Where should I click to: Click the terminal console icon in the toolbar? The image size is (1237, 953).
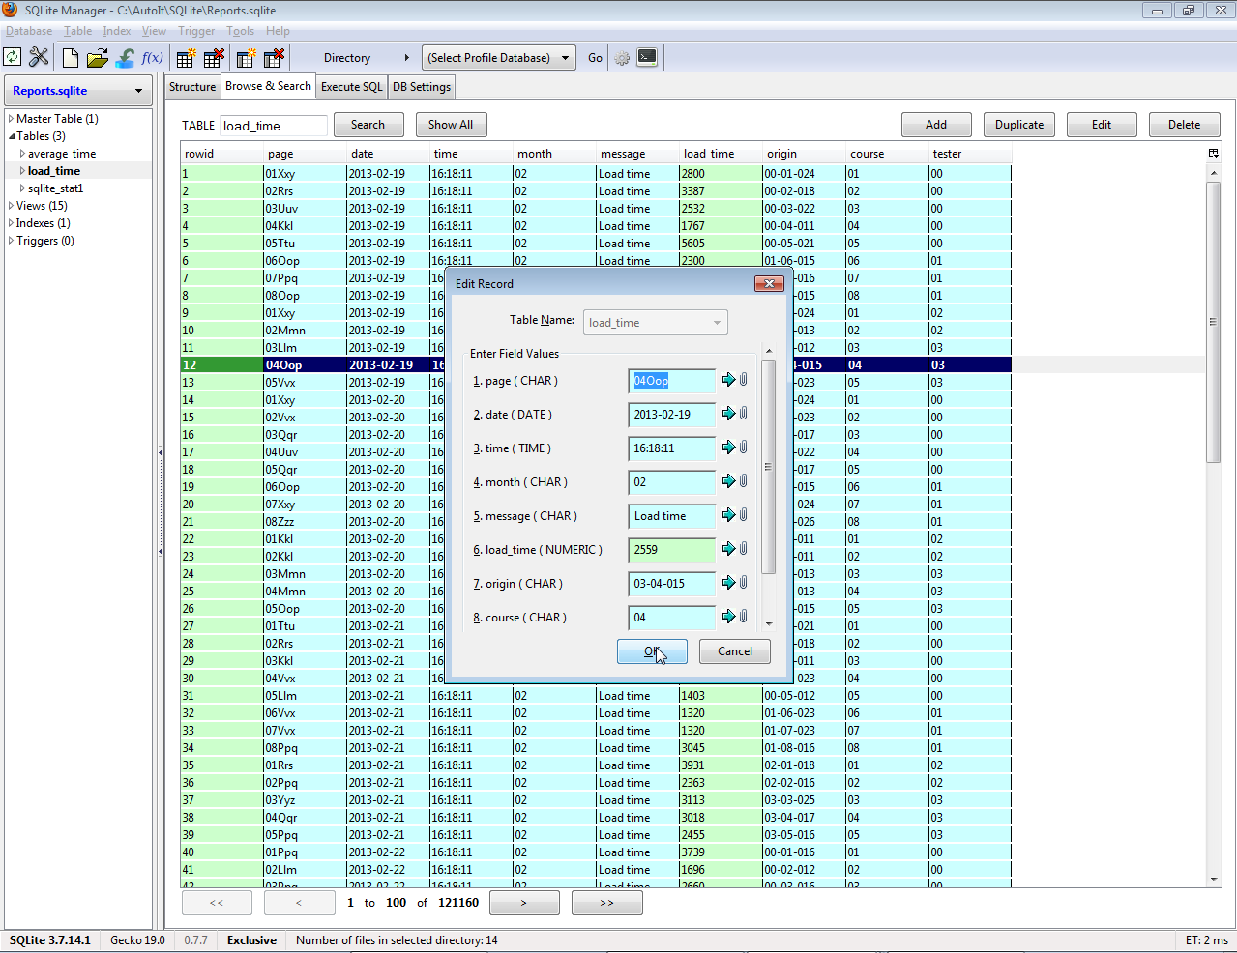point(647,58)
